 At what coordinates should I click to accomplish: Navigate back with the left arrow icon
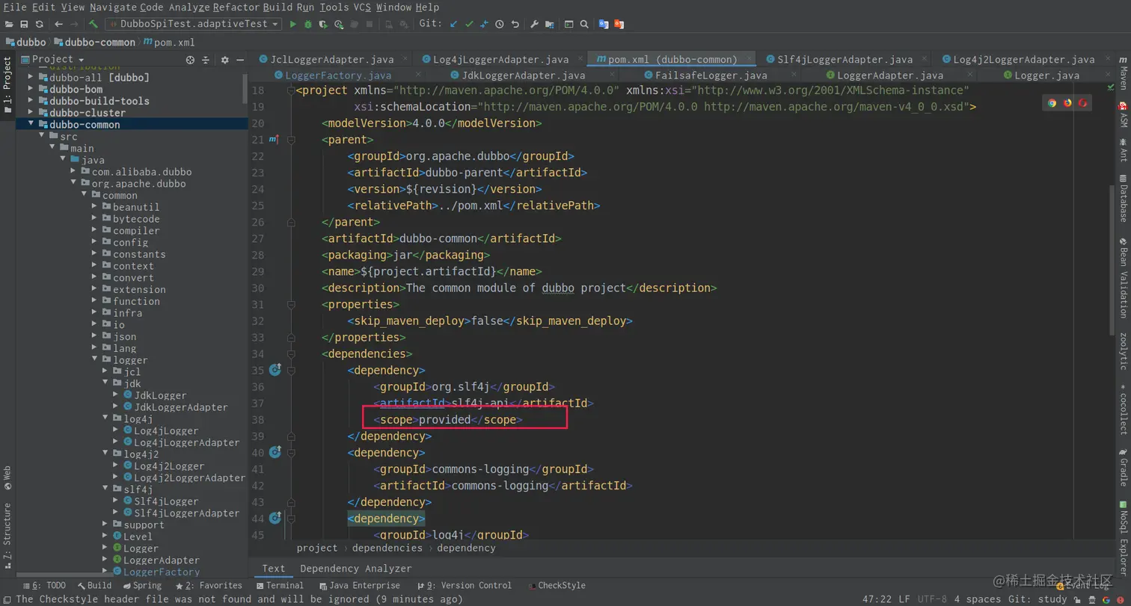pyautogui.click(x=58, y=24)
